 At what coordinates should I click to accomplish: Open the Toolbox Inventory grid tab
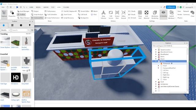(x=12, y=25)
